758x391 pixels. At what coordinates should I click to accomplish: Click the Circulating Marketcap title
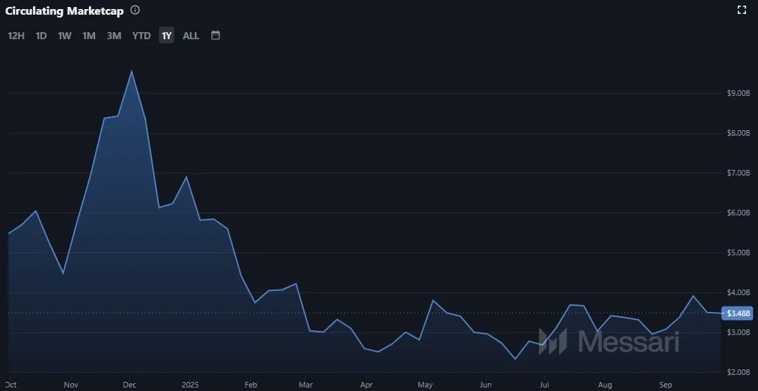coord(64,11)
